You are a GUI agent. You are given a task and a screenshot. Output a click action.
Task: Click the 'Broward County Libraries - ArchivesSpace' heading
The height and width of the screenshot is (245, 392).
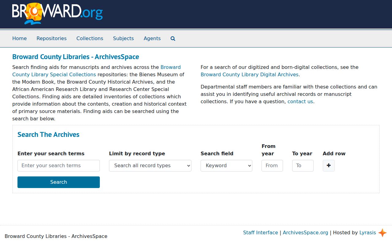(x=76, y=57)
